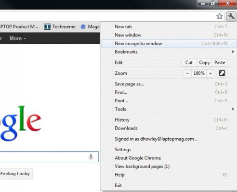Bookmark this page with star icon
Screen dimensions: 237x192
(219, 16)
